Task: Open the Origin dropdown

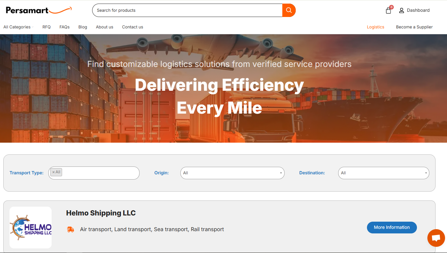Action: pos(232,173)
